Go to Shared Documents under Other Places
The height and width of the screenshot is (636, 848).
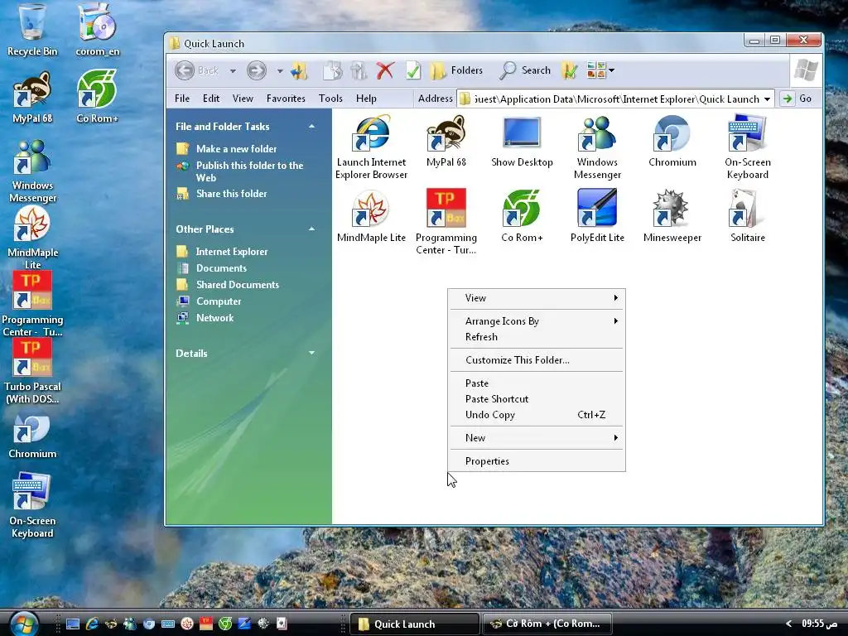tap(238, 285)
